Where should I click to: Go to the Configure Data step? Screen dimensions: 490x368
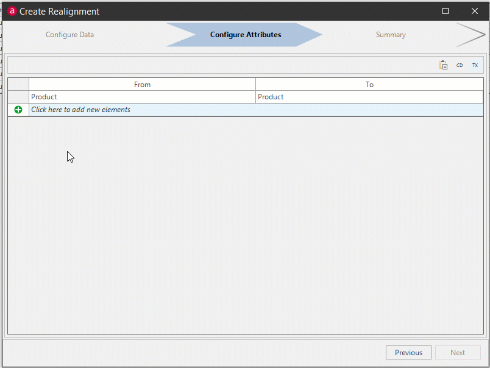coord(69,35)
